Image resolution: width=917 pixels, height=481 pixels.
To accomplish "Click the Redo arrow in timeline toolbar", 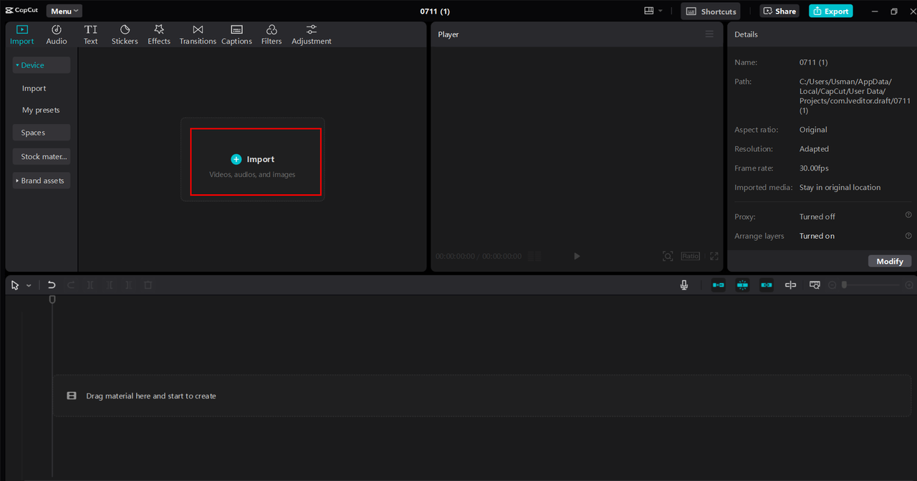I will (71, 285).
